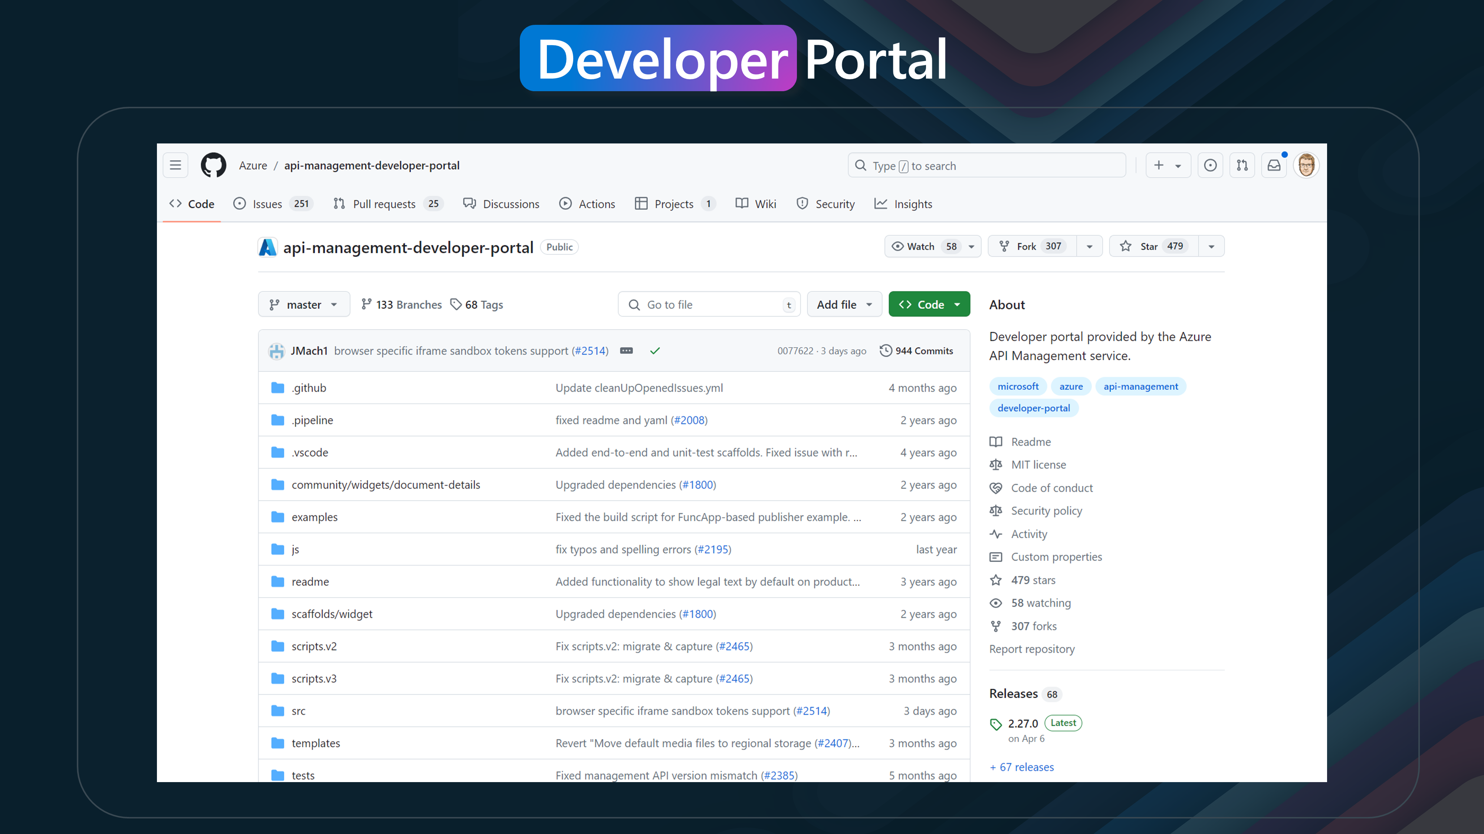View the 68 Tags link
The width and height of the screenshot is (1484, 834).
tap(476, 304)
